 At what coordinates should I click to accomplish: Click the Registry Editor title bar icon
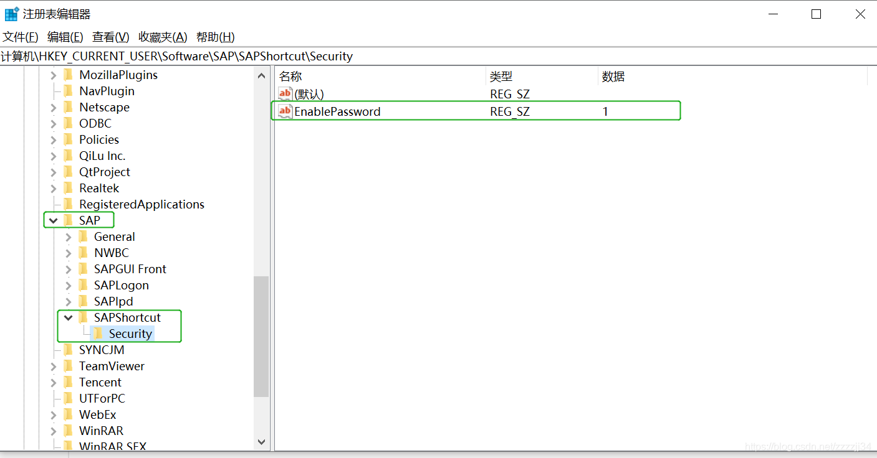pyautogui.click(x=12, y=13)
